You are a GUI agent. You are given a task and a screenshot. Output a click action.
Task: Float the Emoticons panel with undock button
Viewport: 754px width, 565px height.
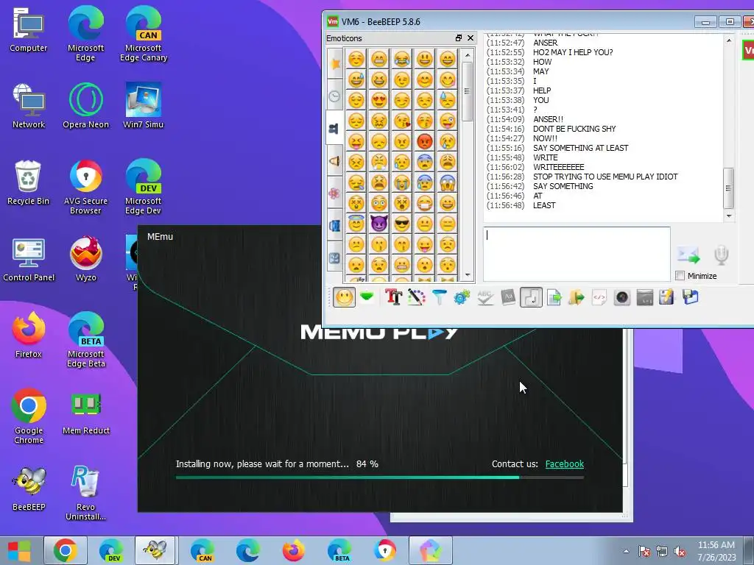point(458,38)
